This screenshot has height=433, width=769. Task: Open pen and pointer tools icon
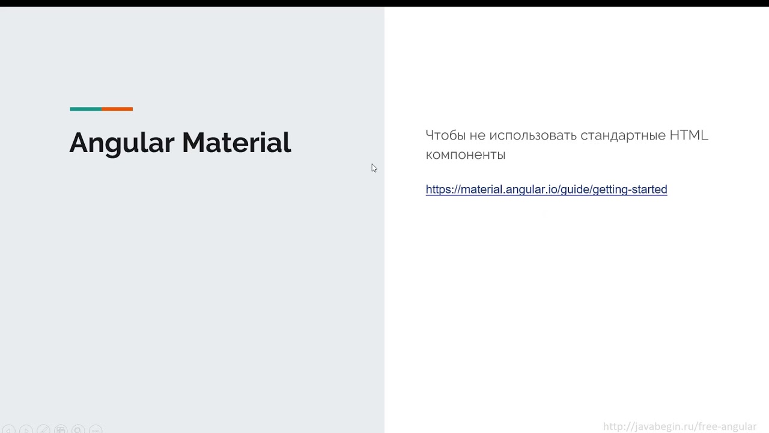tap(43, 430)
